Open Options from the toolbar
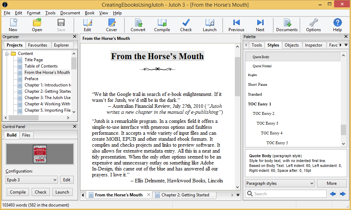The height and width of the screenshot is (210, 351). [x=313, y=24]
